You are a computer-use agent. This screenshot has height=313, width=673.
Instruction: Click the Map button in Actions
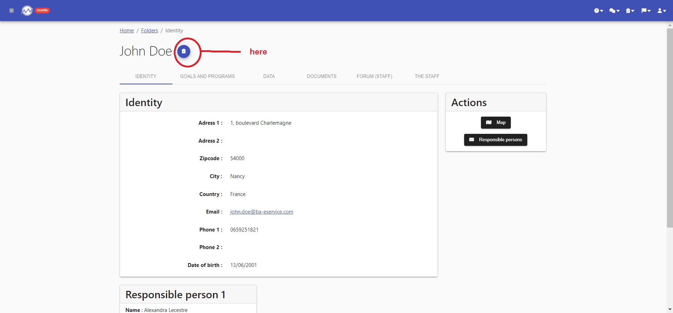click(x=496, y=123)
